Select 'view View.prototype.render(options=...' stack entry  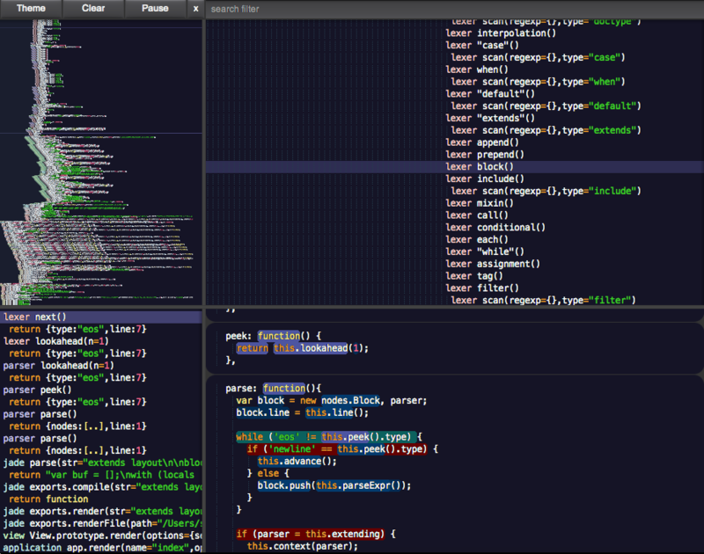(x=102, y=536)
